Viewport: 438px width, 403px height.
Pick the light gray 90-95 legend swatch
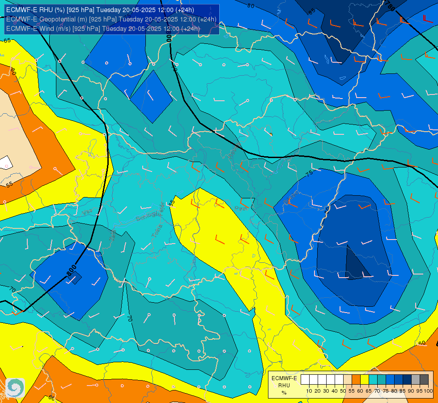pyautogui.click(x=416, y=380)
